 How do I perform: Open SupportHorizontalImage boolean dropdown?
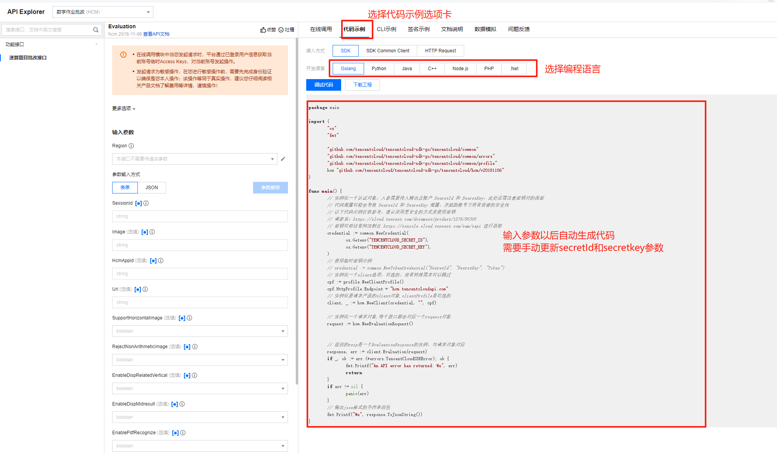coord(200,331)
